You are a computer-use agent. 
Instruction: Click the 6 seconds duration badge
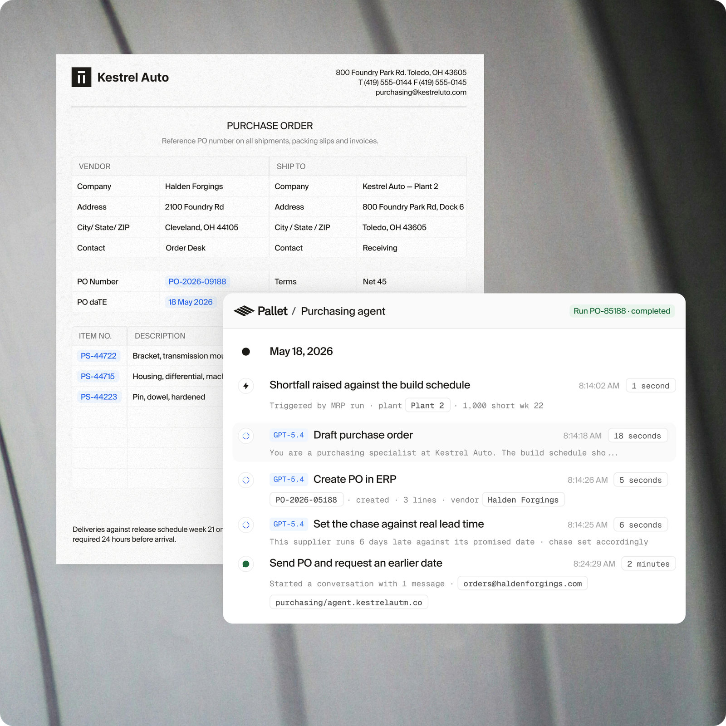click(640, 525)
